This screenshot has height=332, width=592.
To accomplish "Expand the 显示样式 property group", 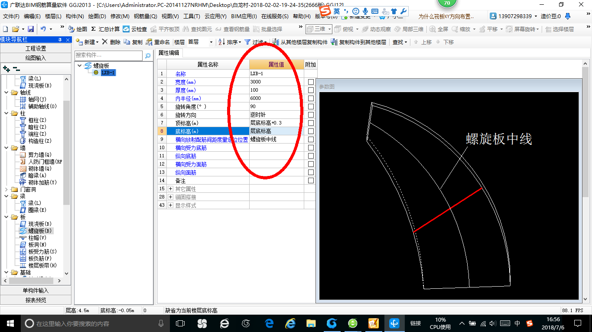I will point(170,205).
